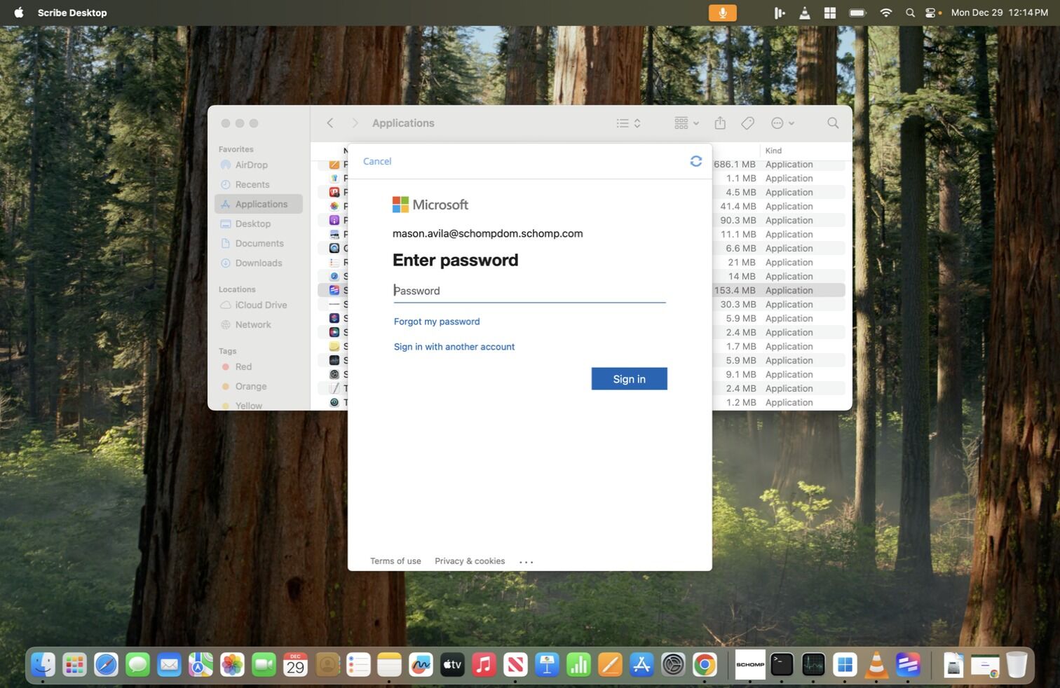Launch Apple TV from the dock
This screenshot has height=688, width=1060.
click(x=452, y=664)
